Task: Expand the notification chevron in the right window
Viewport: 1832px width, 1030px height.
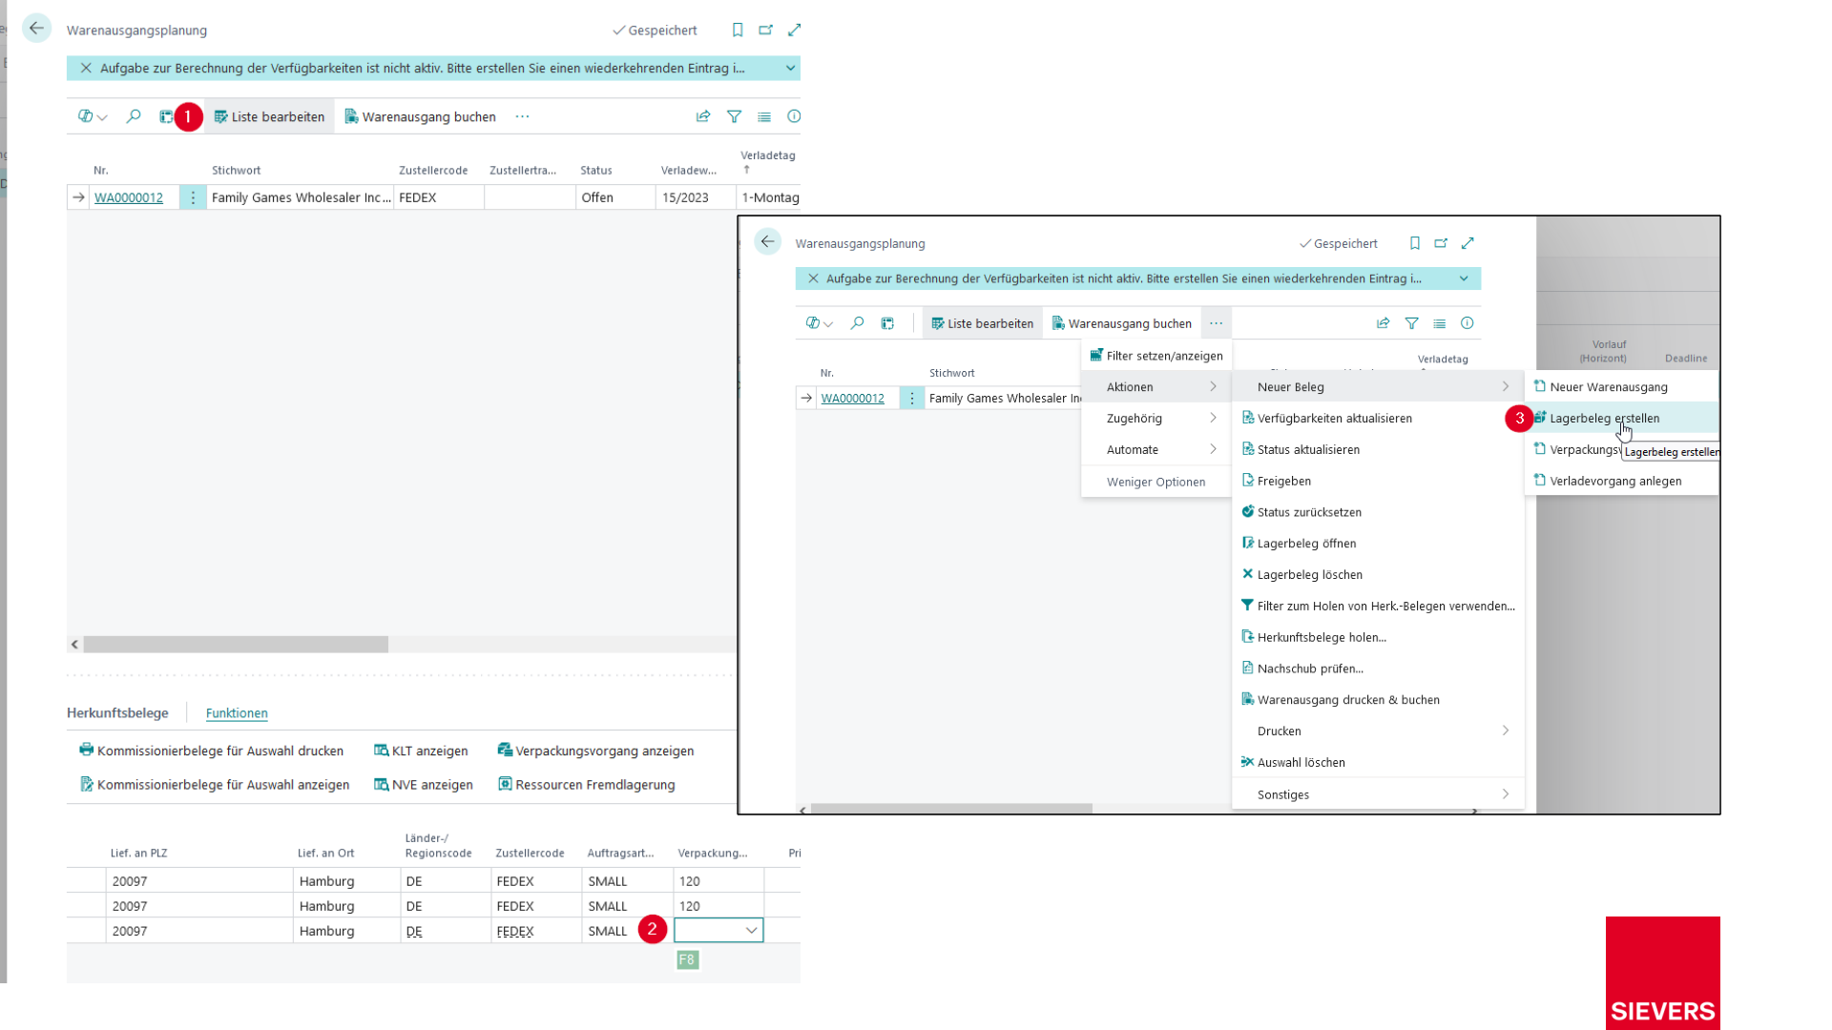Action: pos(1464,278)
